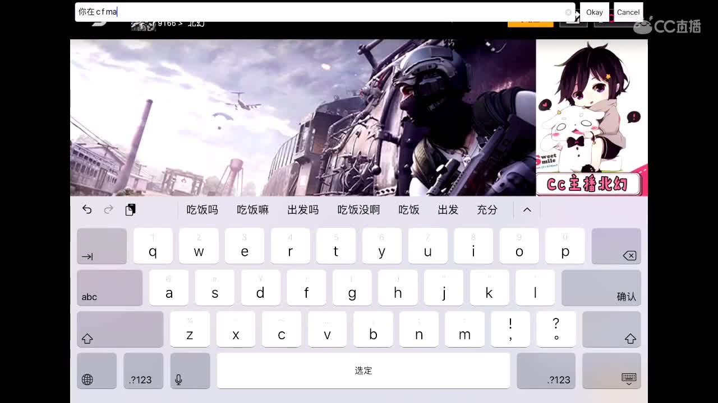Click the Cancel button

pos(628,12)
